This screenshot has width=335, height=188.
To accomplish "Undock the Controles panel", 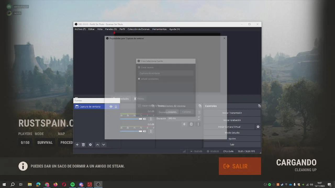I will pyautogui.click(x=259, y=106).
